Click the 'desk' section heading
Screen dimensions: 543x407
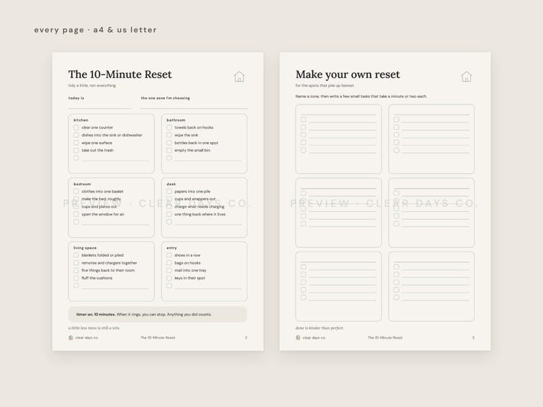point(171,184)
